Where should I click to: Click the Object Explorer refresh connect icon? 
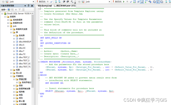[x=9, y=10]
